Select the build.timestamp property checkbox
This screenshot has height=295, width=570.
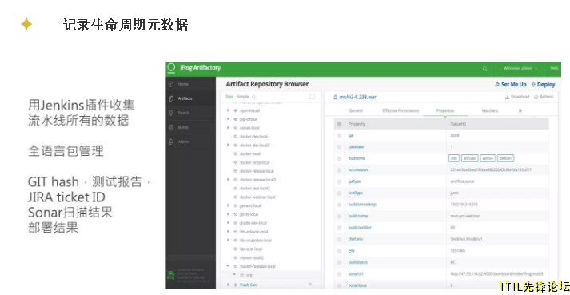pos(339,205)
